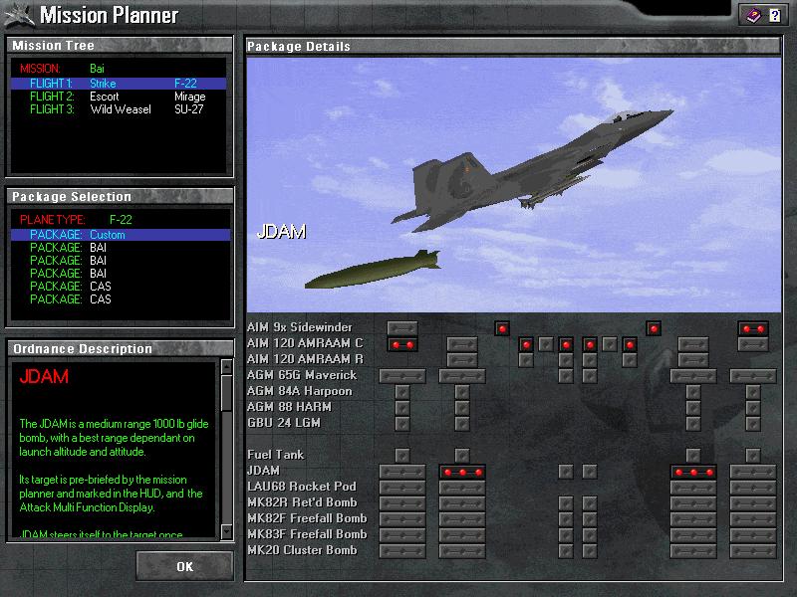
Task: Enable the leftmost GBU 24 LGM slot
Action: pyautogui.click(x=402, y=424)
